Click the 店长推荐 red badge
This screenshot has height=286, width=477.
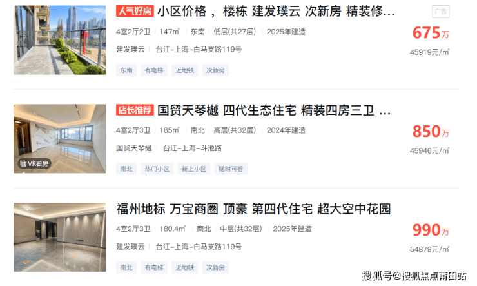tap(135, 110)
